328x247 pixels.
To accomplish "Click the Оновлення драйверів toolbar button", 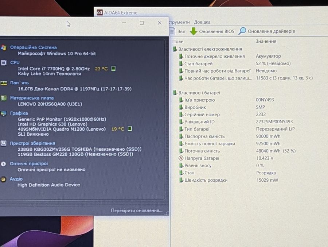I will (267, 31).
